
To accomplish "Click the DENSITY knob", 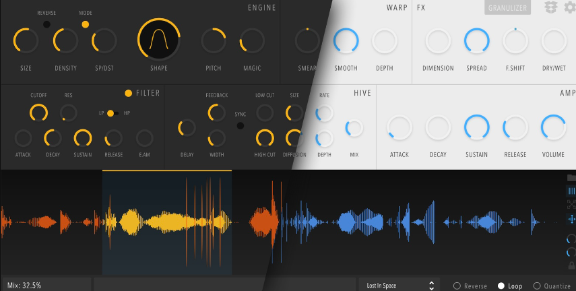I will [x=66, y=40].
